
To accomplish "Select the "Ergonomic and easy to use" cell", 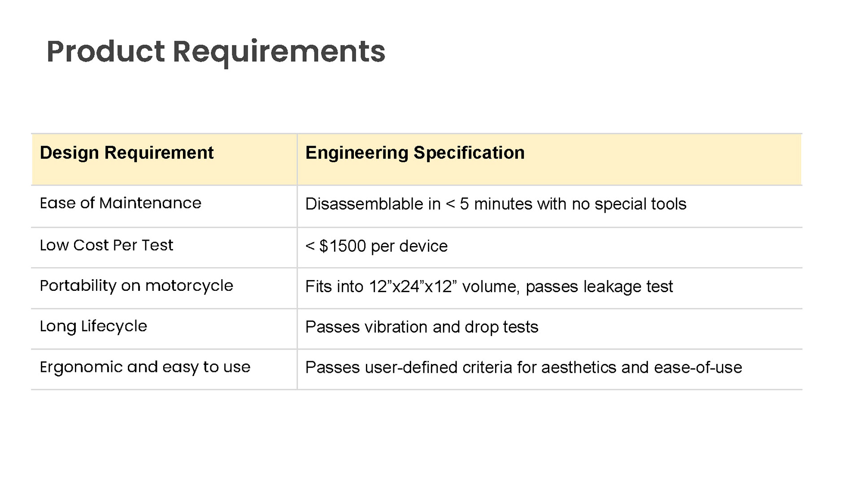I will [145, 367].
